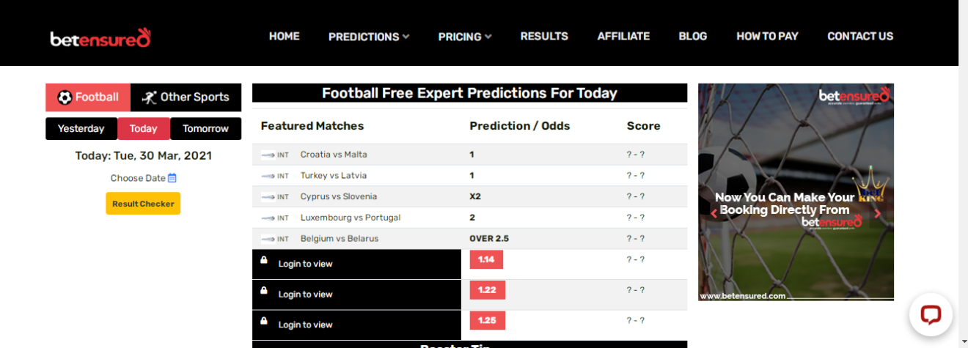Viewport: 968px width, 348px height.
Task: Select the Today date toggle
Action: click(x=144, y=129)
